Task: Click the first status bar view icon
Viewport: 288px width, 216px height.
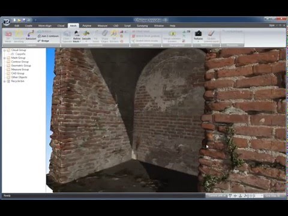Action: 230,196
